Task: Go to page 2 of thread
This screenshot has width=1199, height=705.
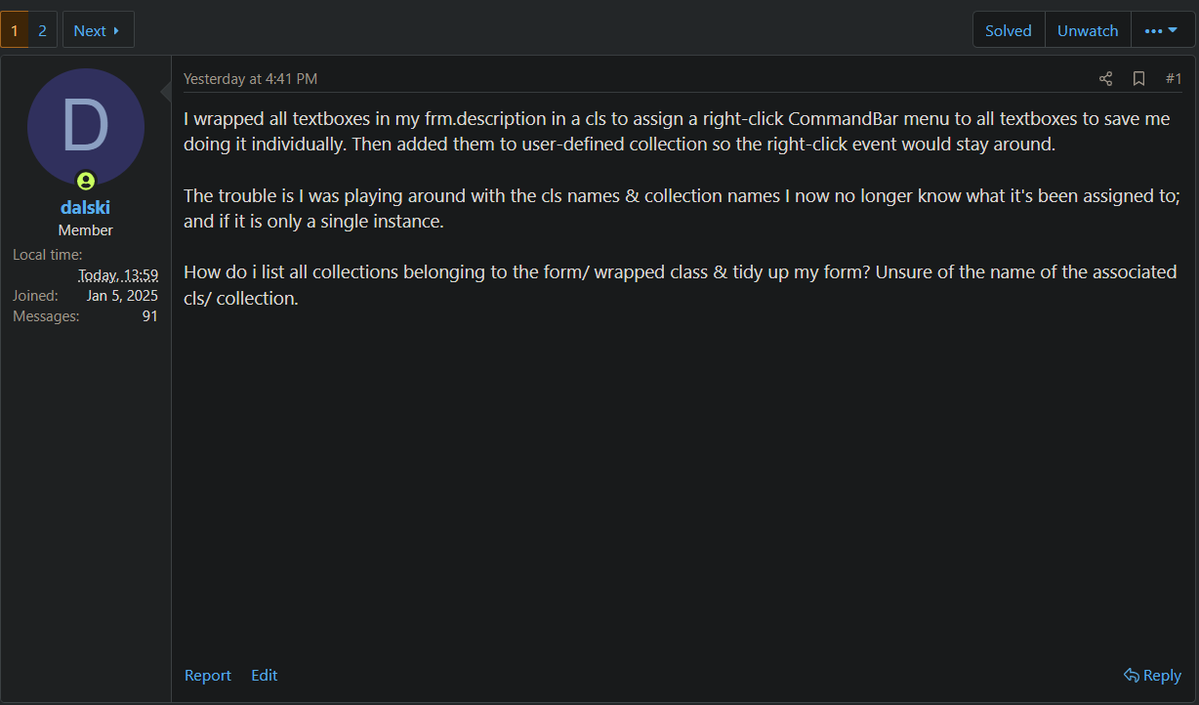Action: [x=42, y=30]
